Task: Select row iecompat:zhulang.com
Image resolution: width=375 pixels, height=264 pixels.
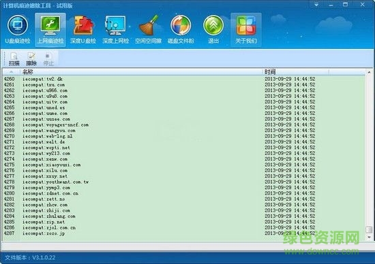Action: point(183,216)
